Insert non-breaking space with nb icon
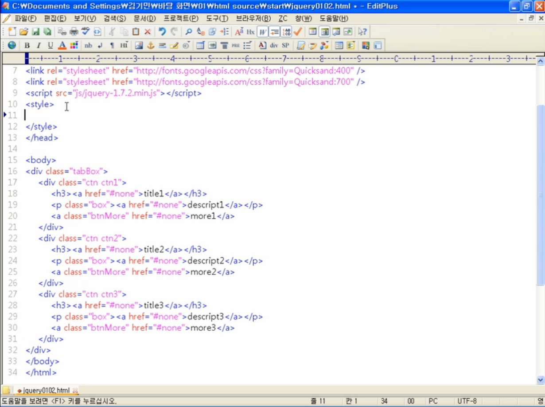 [89, 45]
